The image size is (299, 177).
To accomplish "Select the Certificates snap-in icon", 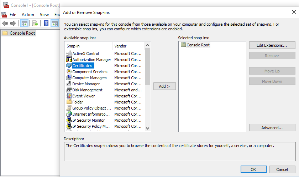I will tap(69, 66).
